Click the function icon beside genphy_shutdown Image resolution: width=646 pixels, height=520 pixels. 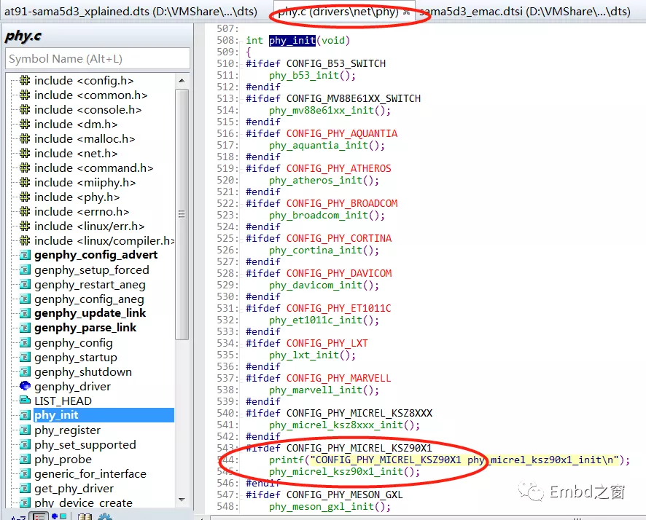pos(25,372)
